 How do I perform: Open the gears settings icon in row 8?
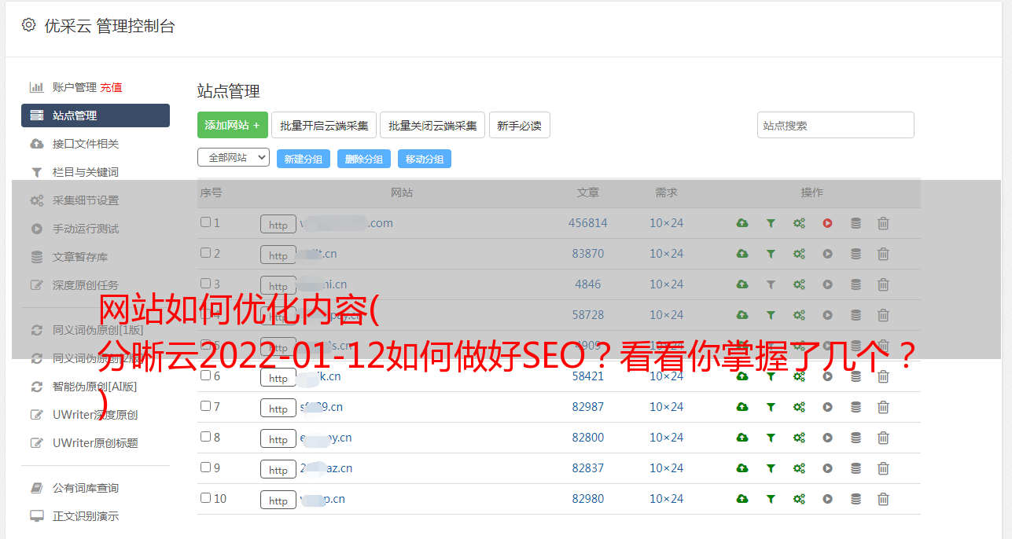point(799,438)
